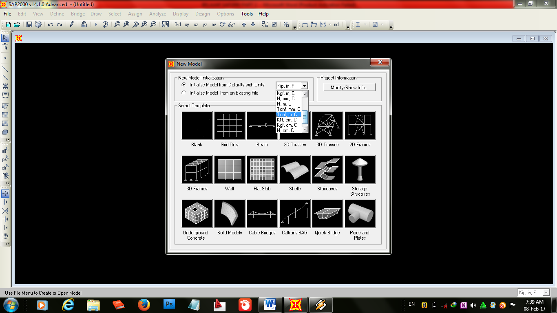The height and width of the screenshot is (313, 557).
Task: Select the Shells template
Action: pos(295,170)
